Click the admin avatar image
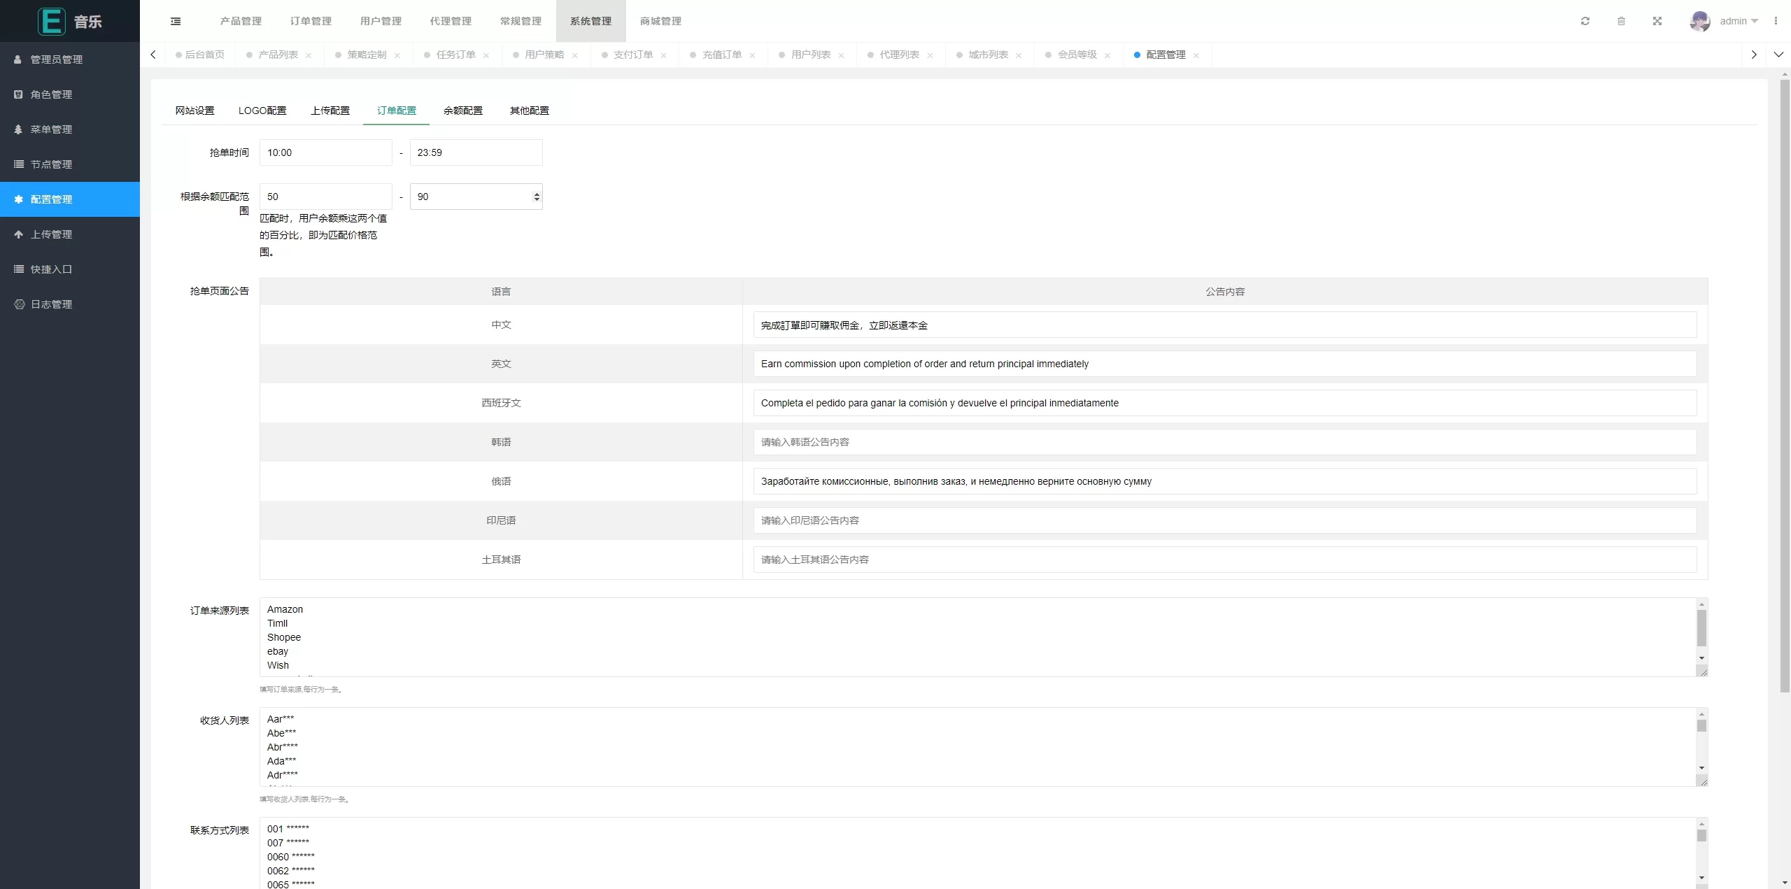 point(1700,21)
